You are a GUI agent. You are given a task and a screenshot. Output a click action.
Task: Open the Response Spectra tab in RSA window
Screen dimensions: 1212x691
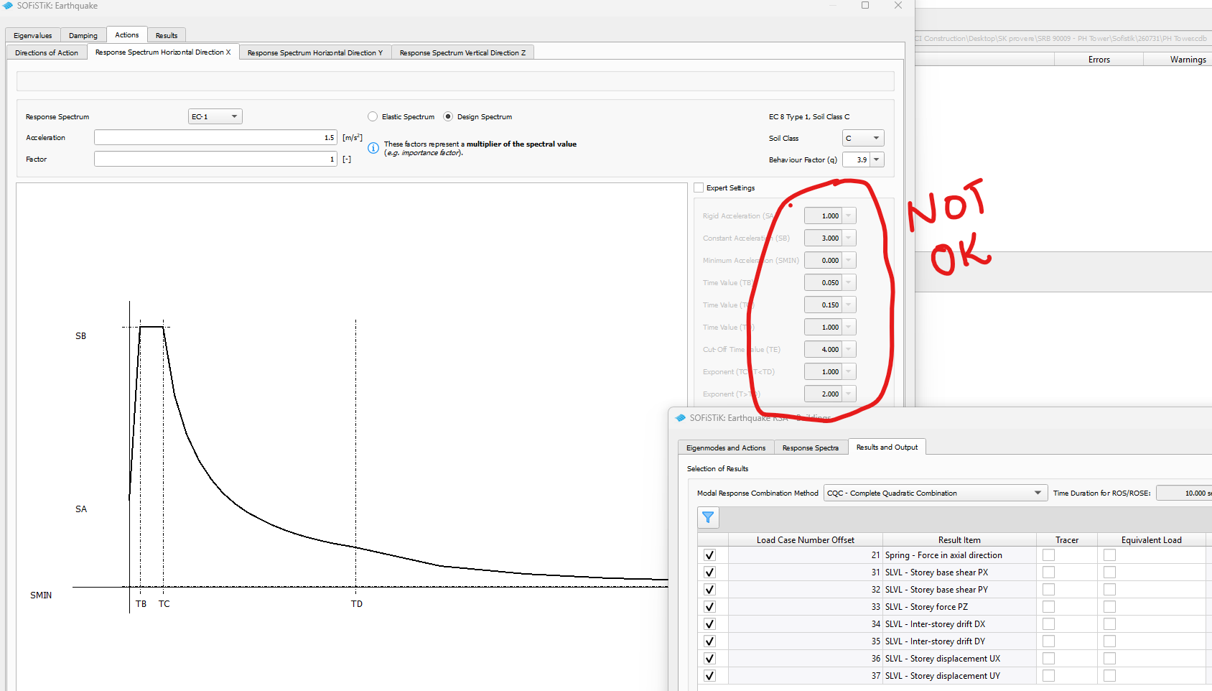tap(811, 447)
